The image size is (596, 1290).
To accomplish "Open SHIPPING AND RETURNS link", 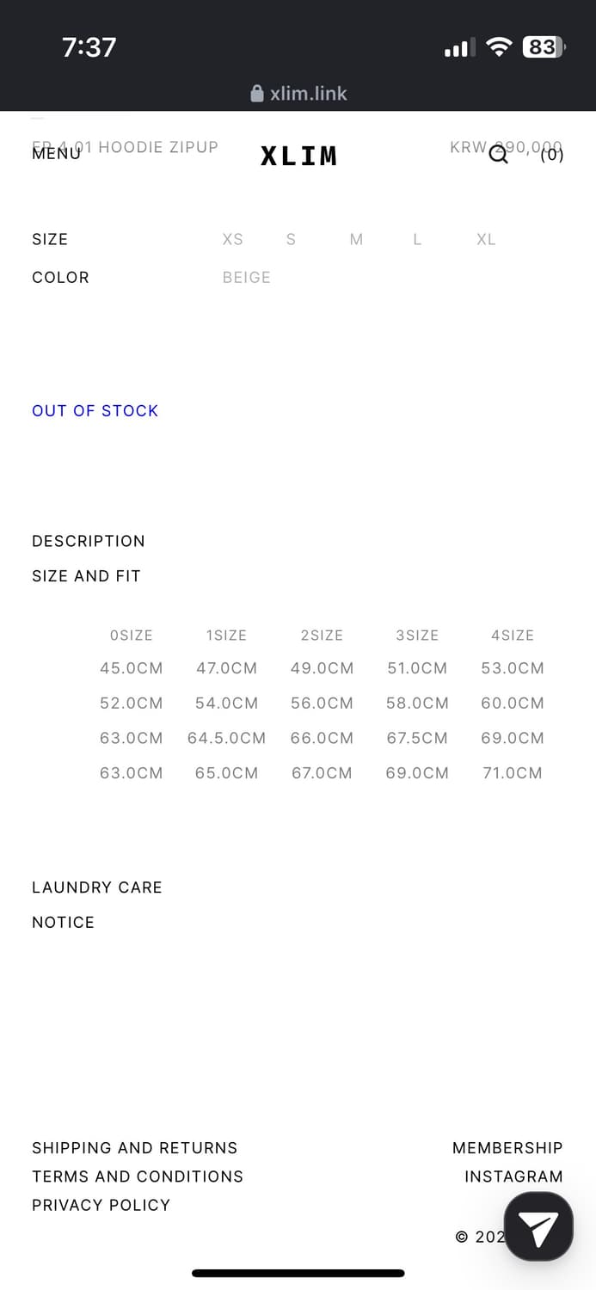I will pyautogui.click(x=135, y=1148).
